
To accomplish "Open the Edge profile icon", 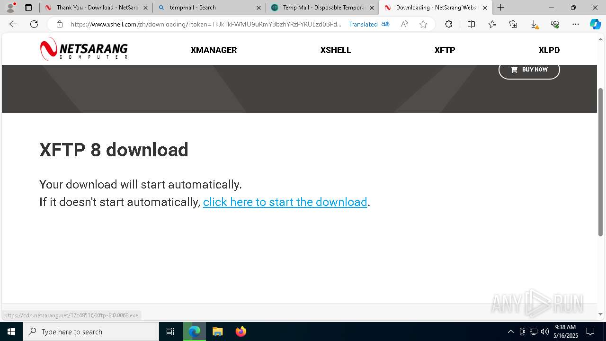I will [10, 8].
